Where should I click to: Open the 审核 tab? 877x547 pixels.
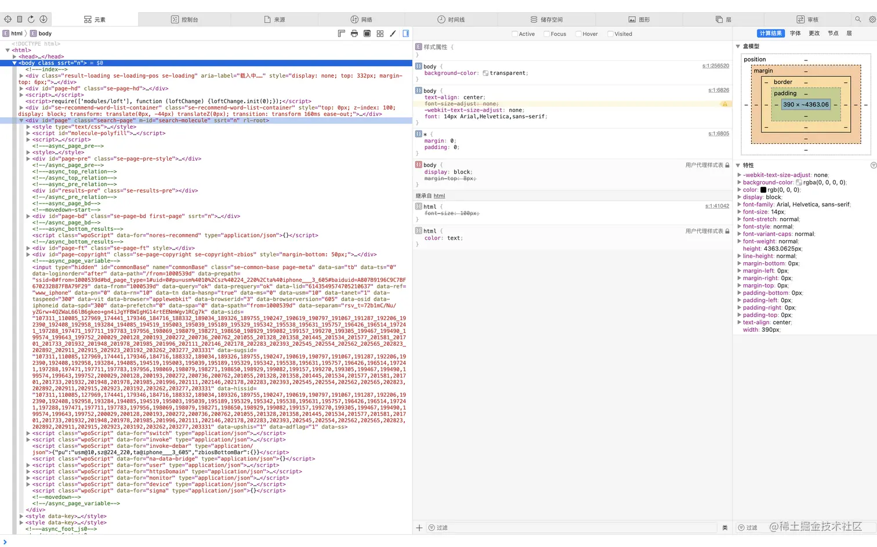[x=807, y=19]
